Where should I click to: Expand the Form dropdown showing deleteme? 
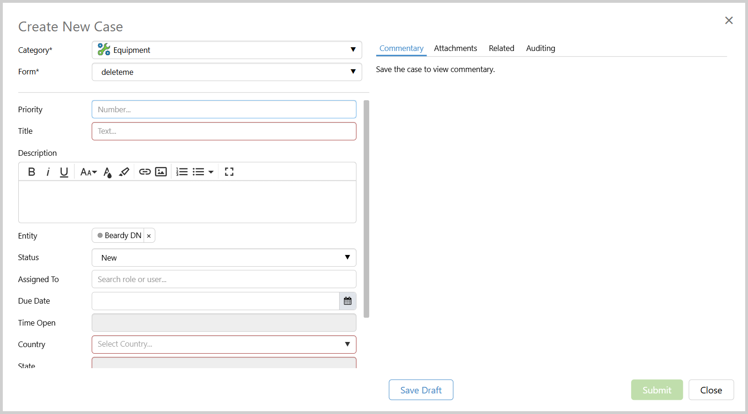tap(226, 72)
